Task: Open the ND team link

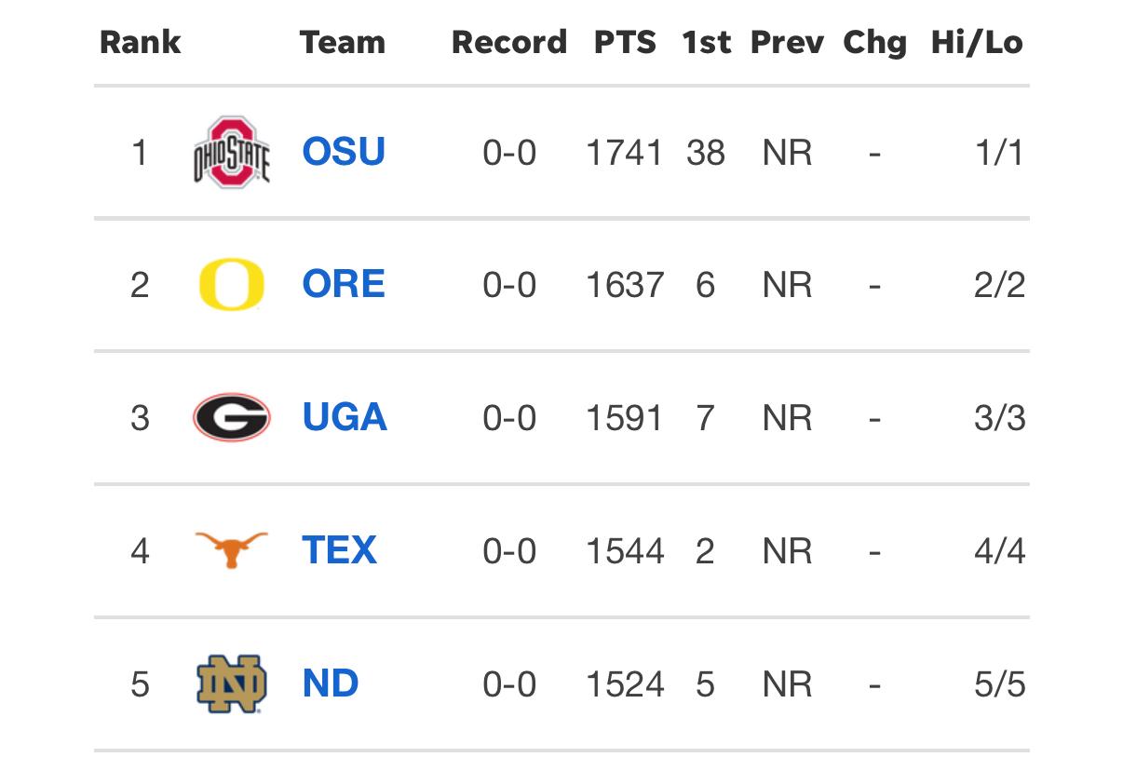Action: click(331, 683)
